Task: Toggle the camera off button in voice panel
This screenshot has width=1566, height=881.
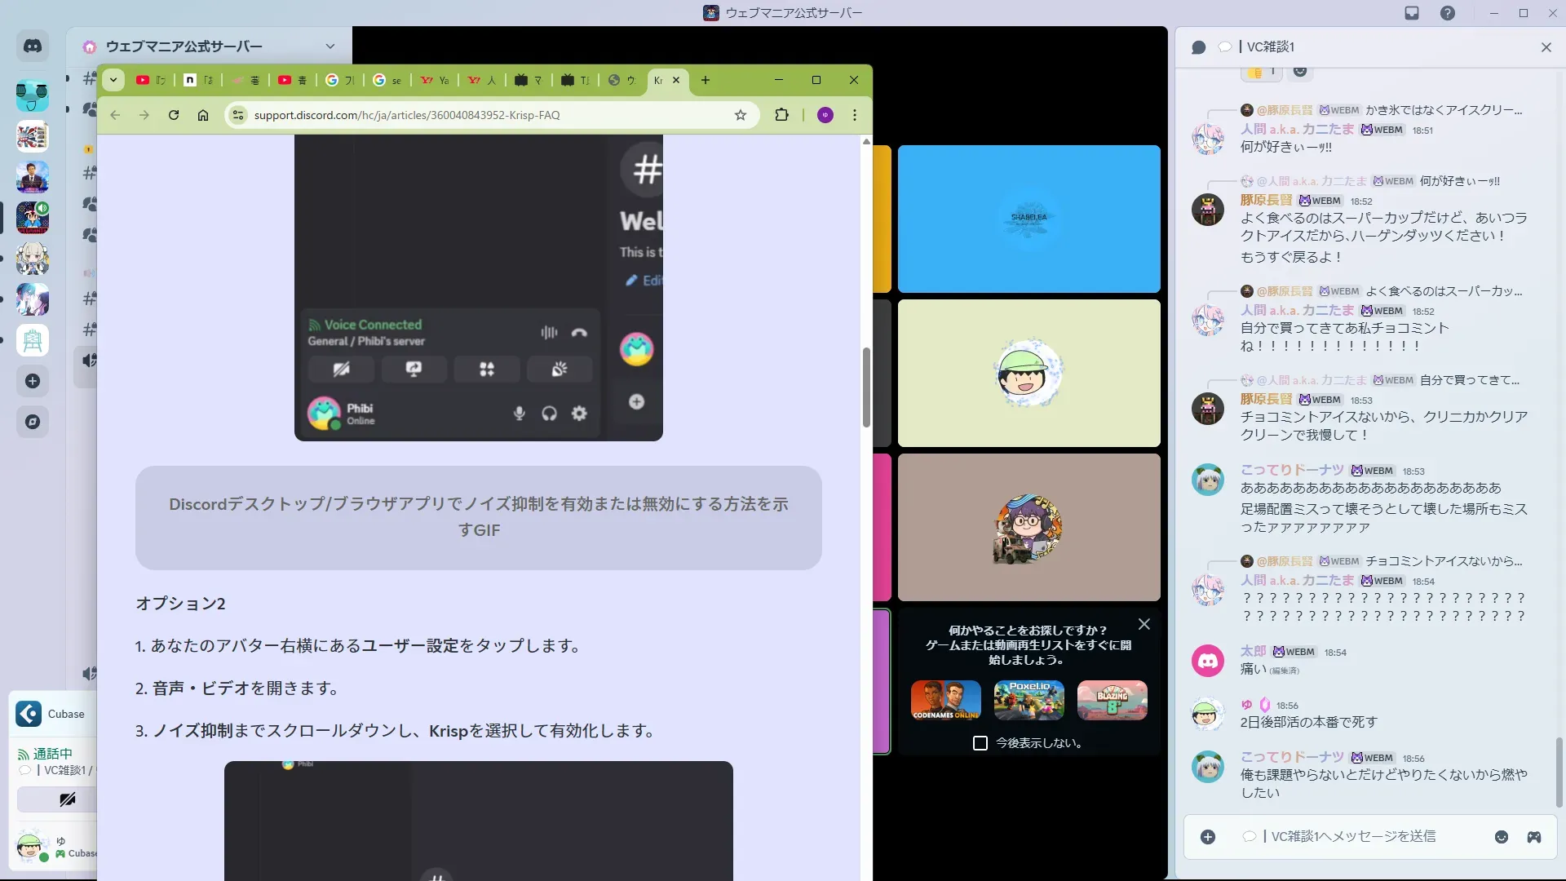Action: click(x=67, y=799)
